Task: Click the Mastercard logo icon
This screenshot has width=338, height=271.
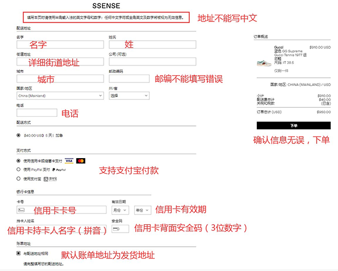Action: (81, 161)
